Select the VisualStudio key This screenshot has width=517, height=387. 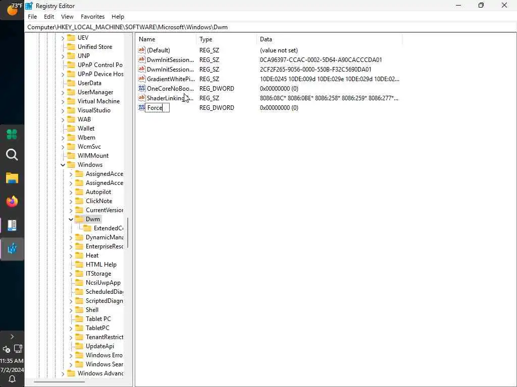coord(94,110)
